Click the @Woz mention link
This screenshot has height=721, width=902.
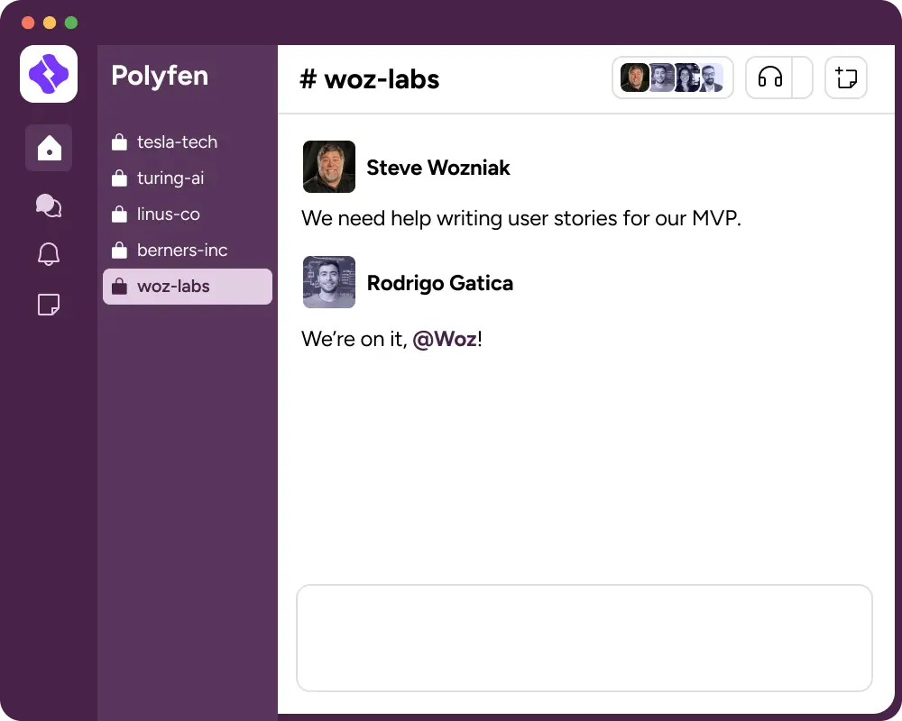[x=445, y=339]
